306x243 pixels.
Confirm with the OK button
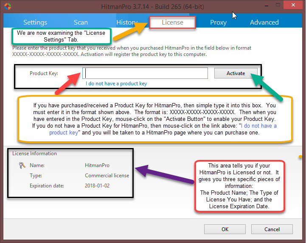coord(225,229)
